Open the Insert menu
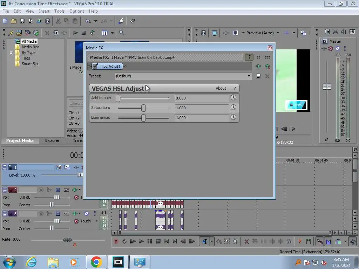Viewport: 359px width, 269px height. [44, 11]
